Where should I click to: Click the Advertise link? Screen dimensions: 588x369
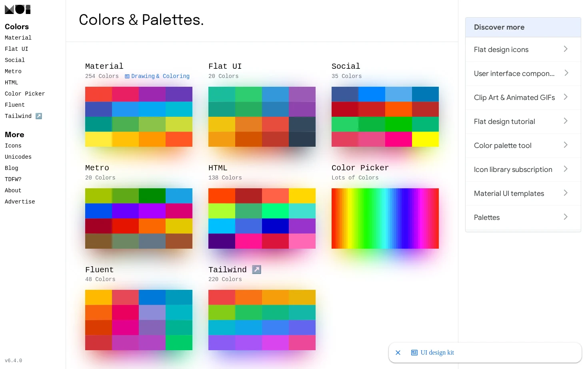pos(20,201)
